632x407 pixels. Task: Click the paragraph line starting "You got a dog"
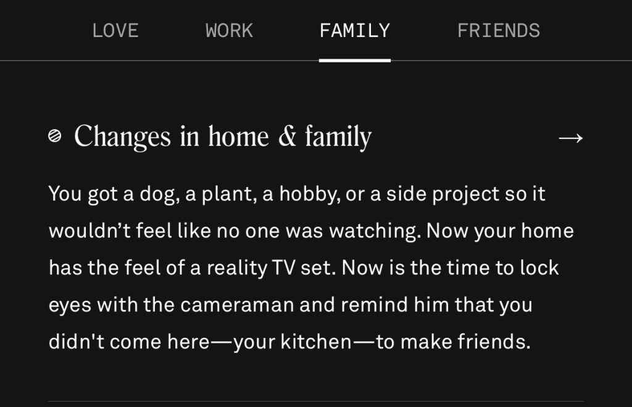(x=296, y=194)
